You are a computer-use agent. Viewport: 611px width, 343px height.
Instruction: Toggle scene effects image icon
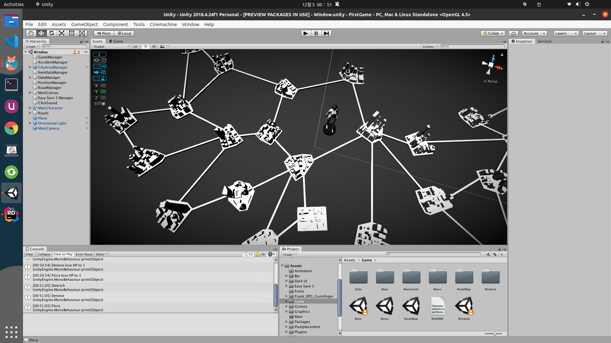(x=162, y=46)
